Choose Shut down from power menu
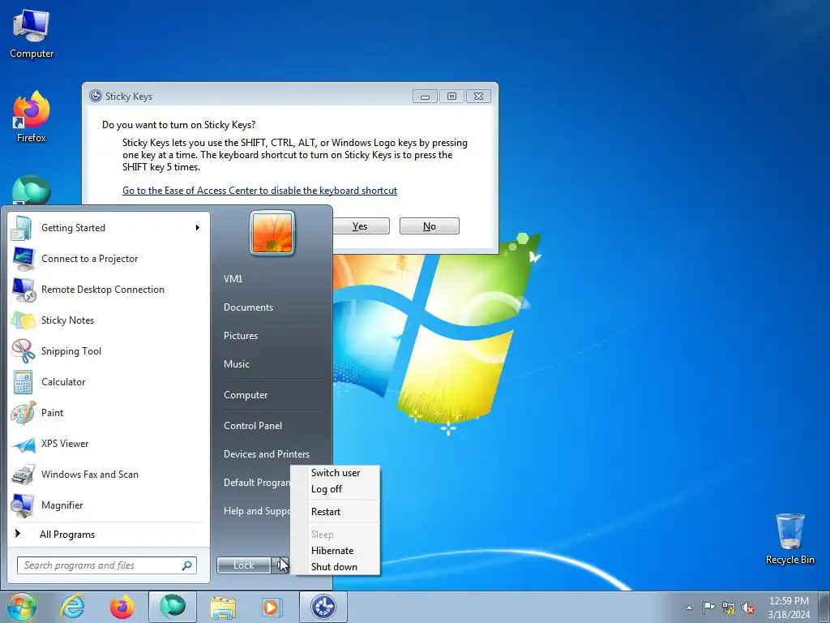830x623 pixels. tap(336, 567)
